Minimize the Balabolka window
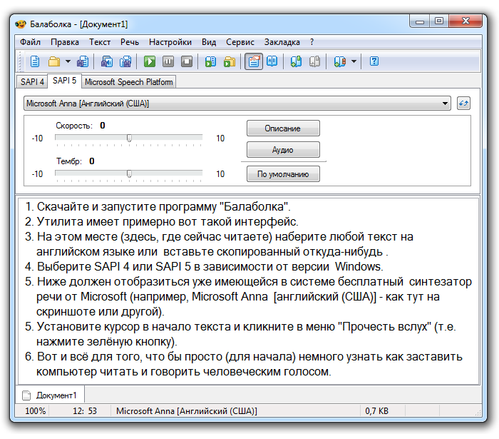 point(420,21)
